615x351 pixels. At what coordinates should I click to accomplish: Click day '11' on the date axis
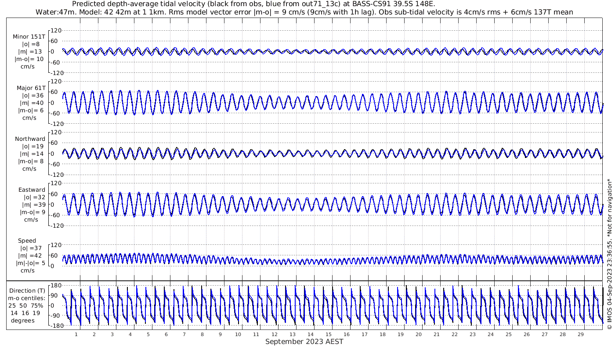[x=256, y=334]
